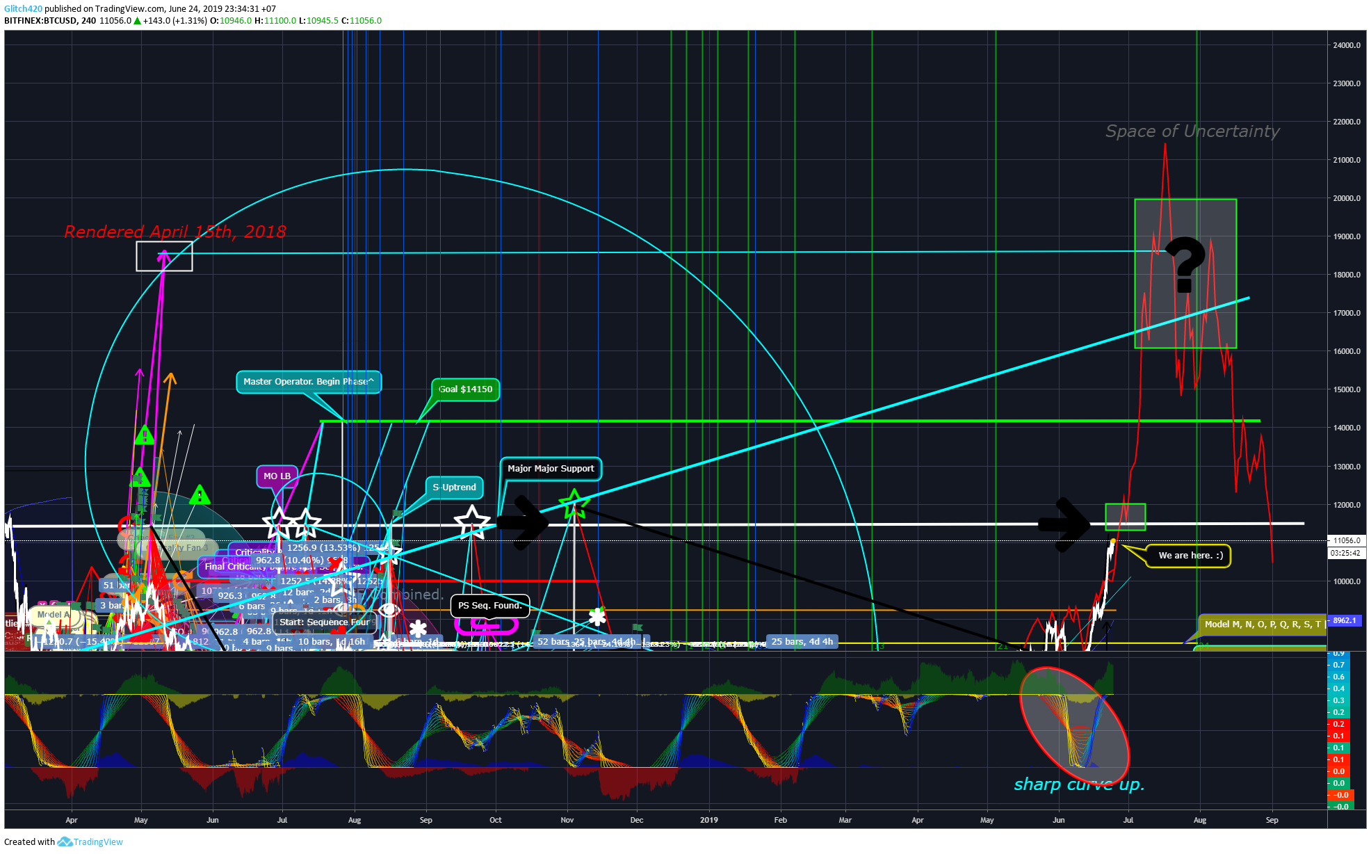Image resolution: width=1371 pixels, height=854 pixels.
Task: Click the green warning triangle above Criticality Fan 3
Action: click(200, 495)
